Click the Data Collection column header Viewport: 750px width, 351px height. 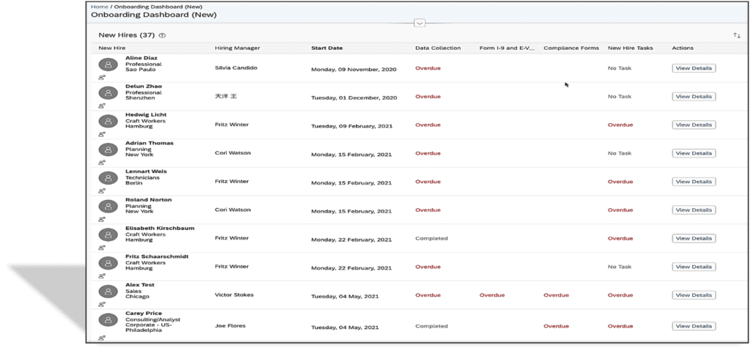click(x=438, y=48)
